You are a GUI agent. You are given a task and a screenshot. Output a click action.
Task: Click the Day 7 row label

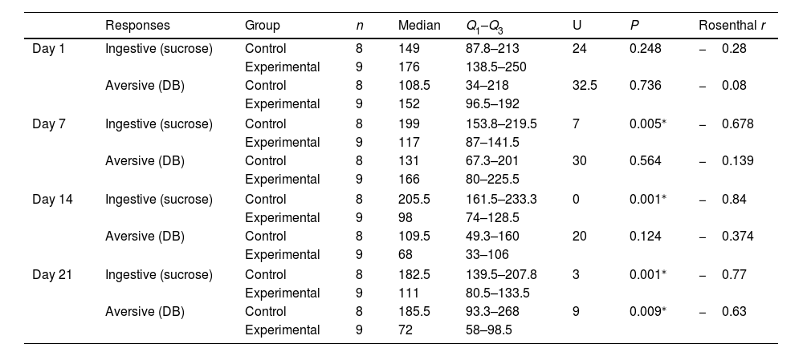[x=49, y=124]
